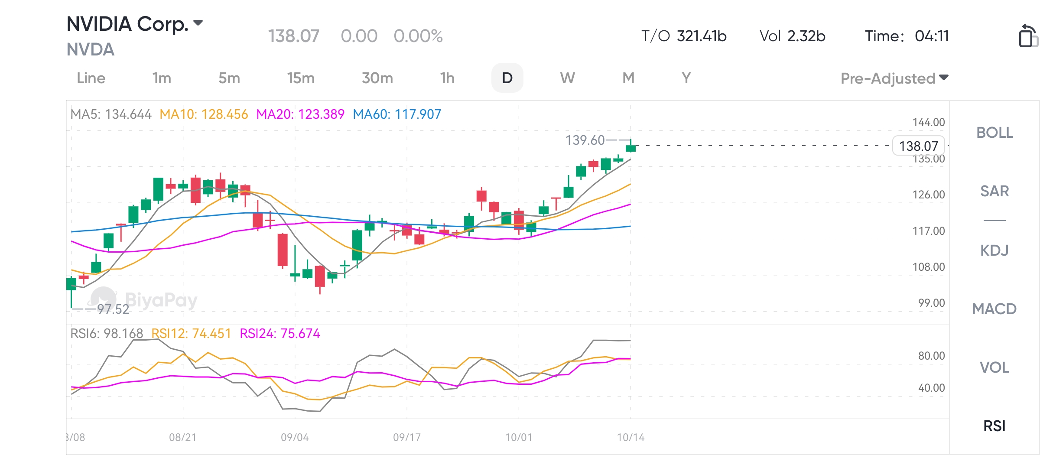This screenshot has height=468, width=1040.
Task: Click the turnover value 321.41b
Action: click(x=702, y=36)
